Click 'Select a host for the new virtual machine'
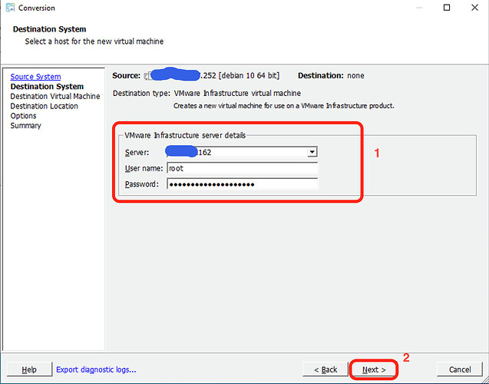Screen dimensions: 489x384 [x=94, y=41]
